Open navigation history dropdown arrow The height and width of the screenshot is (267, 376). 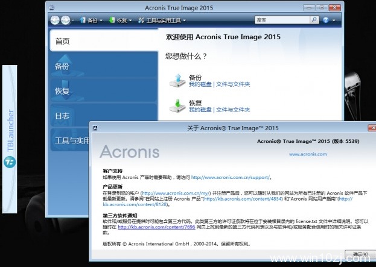coord(73,20)
